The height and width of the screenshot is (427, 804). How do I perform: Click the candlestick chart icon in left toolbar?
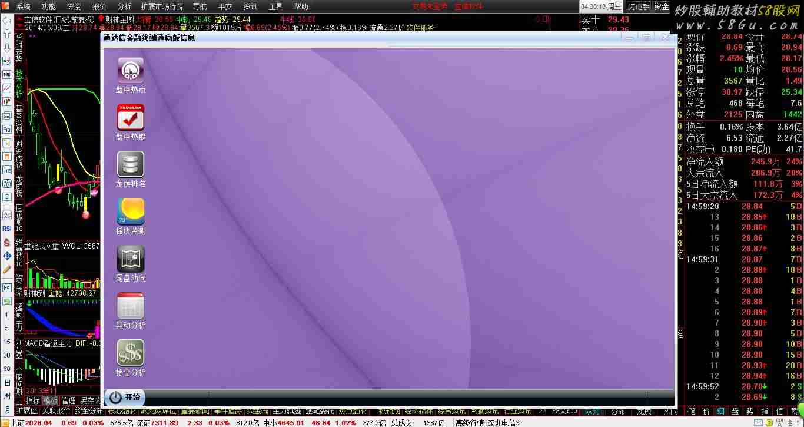(x=7, y=101)
